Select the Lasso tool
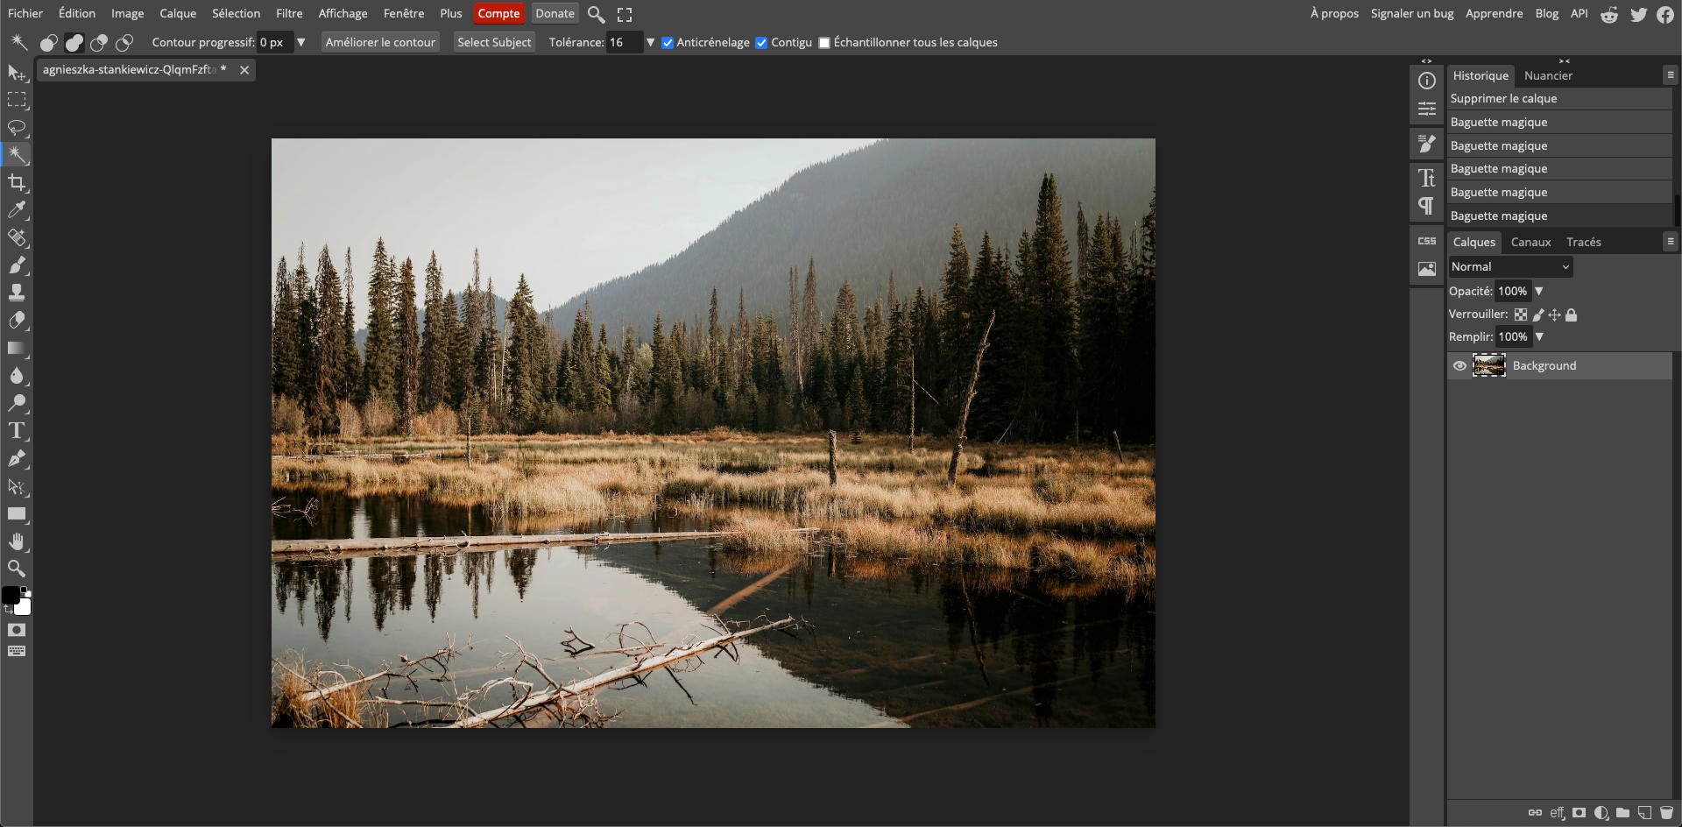The height and width of the screenshot is (827, 1682). 17,128
